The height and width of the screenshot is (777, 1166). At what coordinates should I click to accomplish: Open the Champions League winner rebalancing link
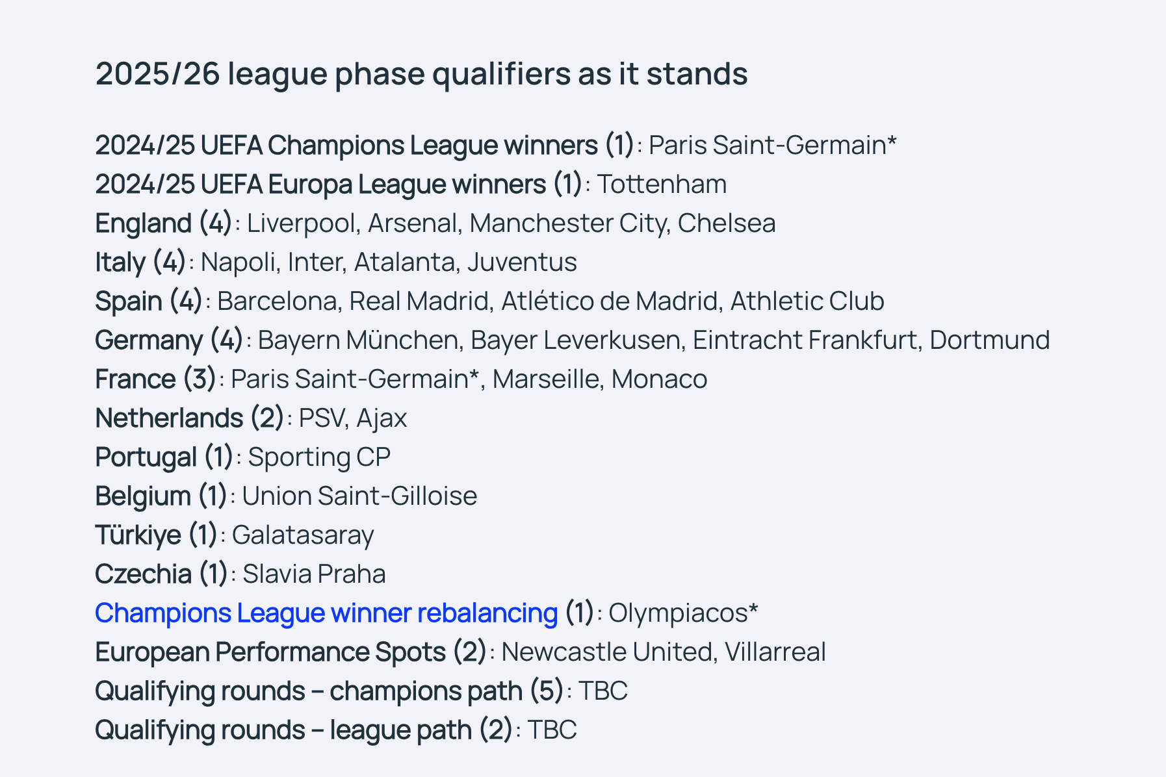(326, 613)
